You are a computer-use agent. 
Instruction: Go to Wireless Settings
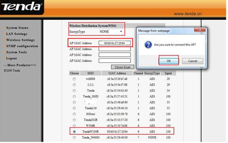(20, 40)
